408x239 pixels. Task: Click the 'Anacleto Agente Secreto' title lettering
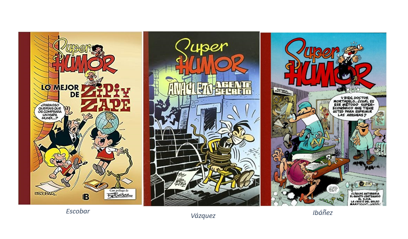(210, 88)
